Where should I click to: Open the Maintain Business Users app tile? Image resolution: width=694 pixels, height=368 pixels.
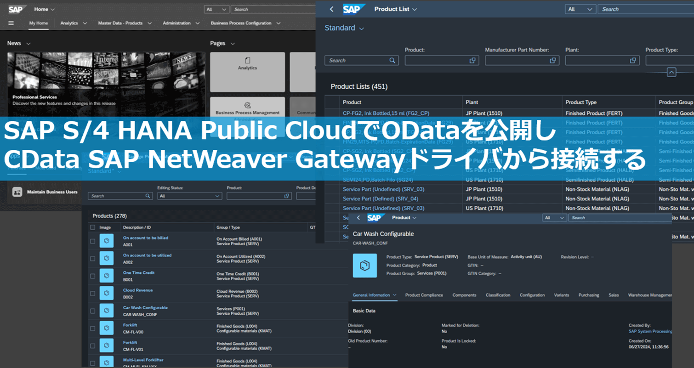pos(45,192)
